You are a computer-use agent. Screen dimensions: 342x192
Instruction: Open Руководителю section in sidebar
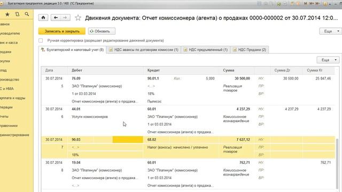[10, 33]
